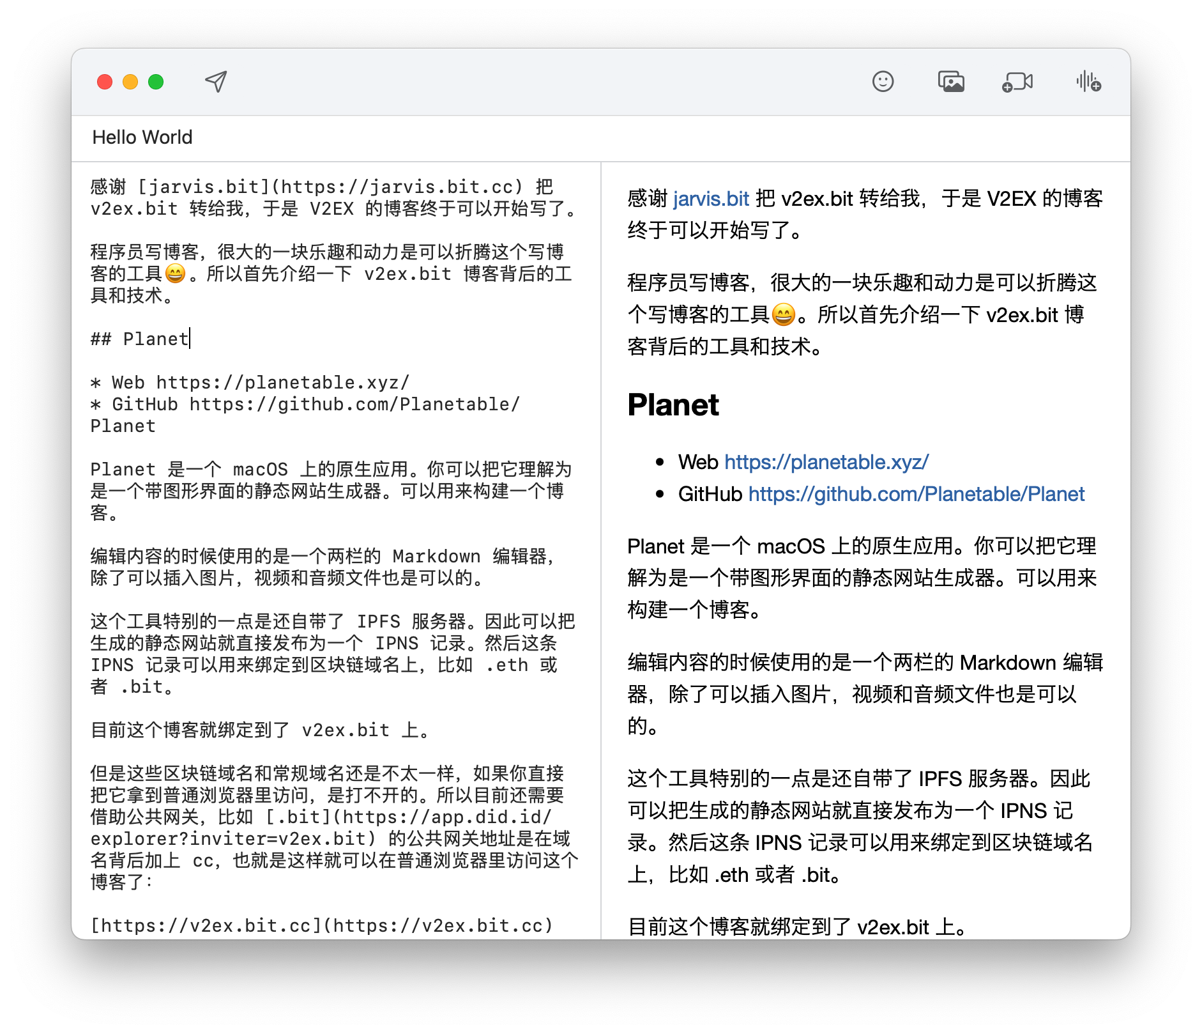Click the Hello World title field
The width and height of the screenshot is (1202, 1034).
(142, 137)
